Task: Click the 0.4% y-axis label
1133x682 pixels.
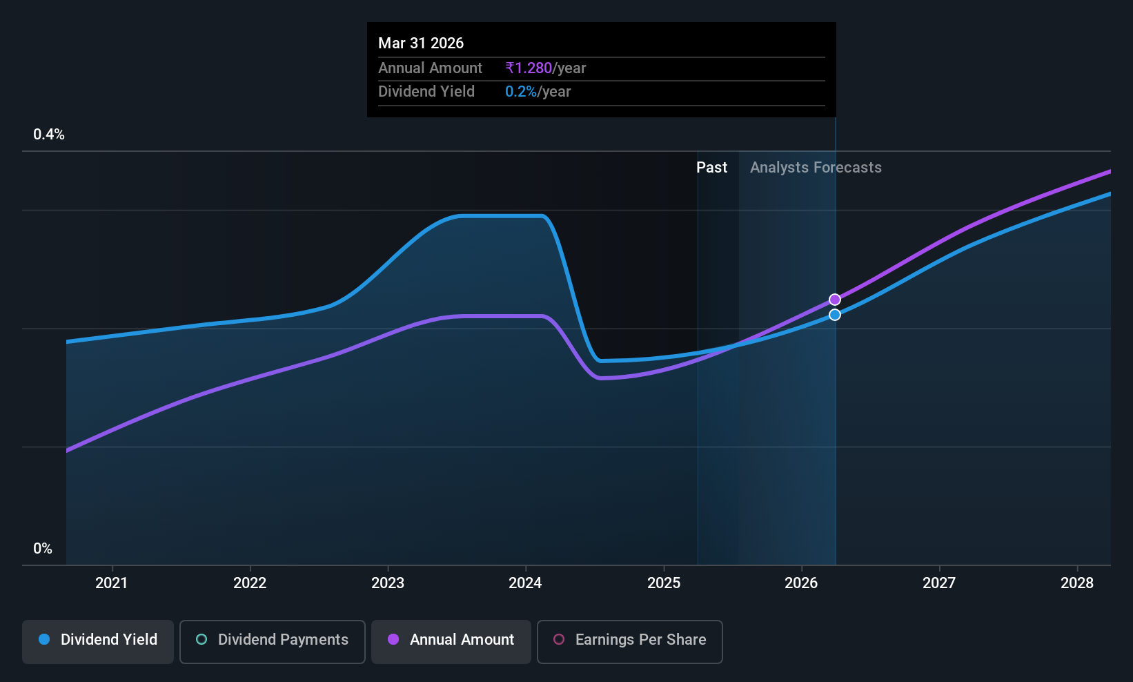Action: click(49, 135)
